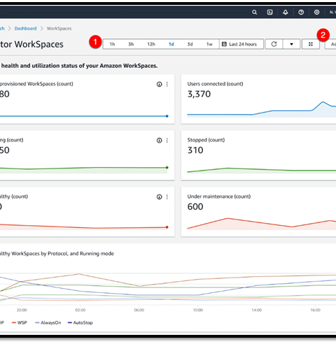Click the 14:00 axis label on chart

(257, 310)
